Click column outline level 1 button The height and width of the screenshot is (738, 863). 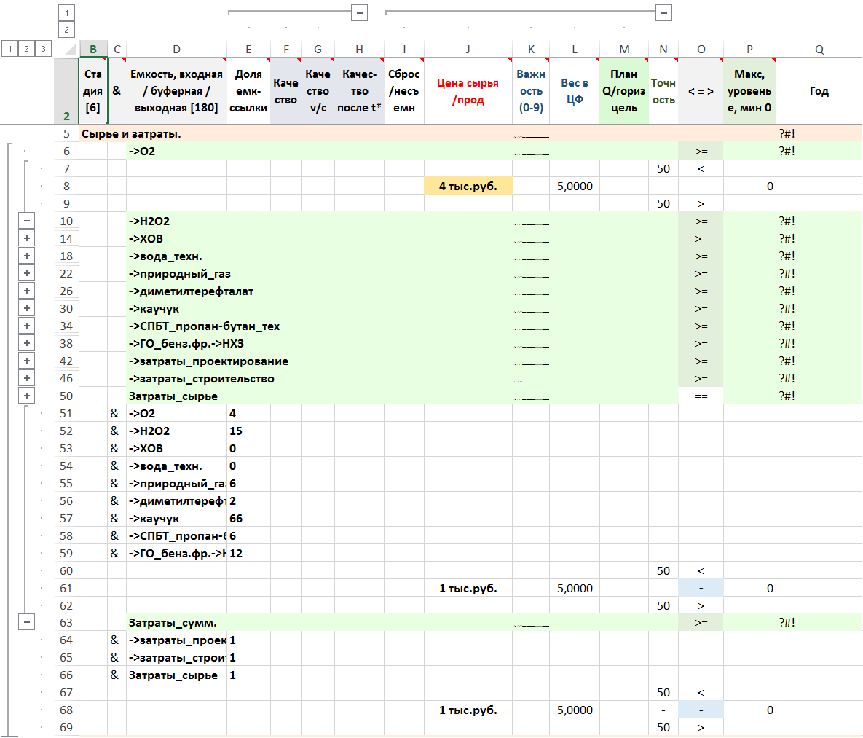point(66,12)
